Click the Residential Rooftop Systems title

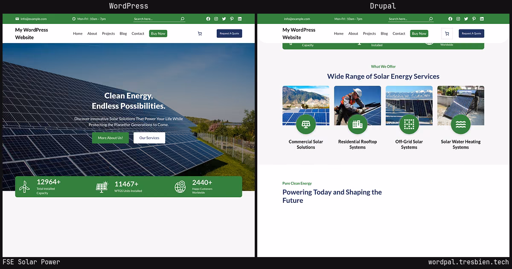pos(358,144)
